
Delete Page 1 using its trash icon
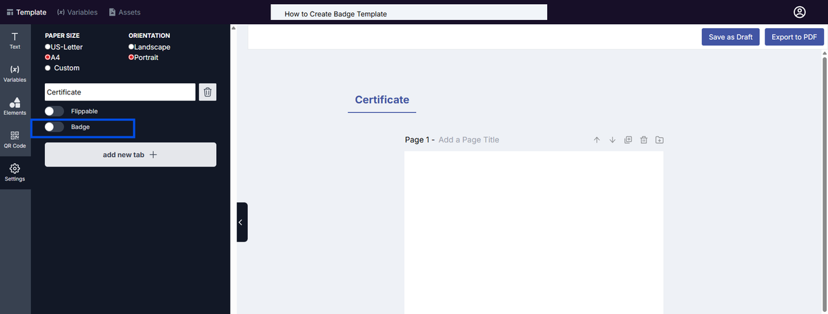(644, 140)
